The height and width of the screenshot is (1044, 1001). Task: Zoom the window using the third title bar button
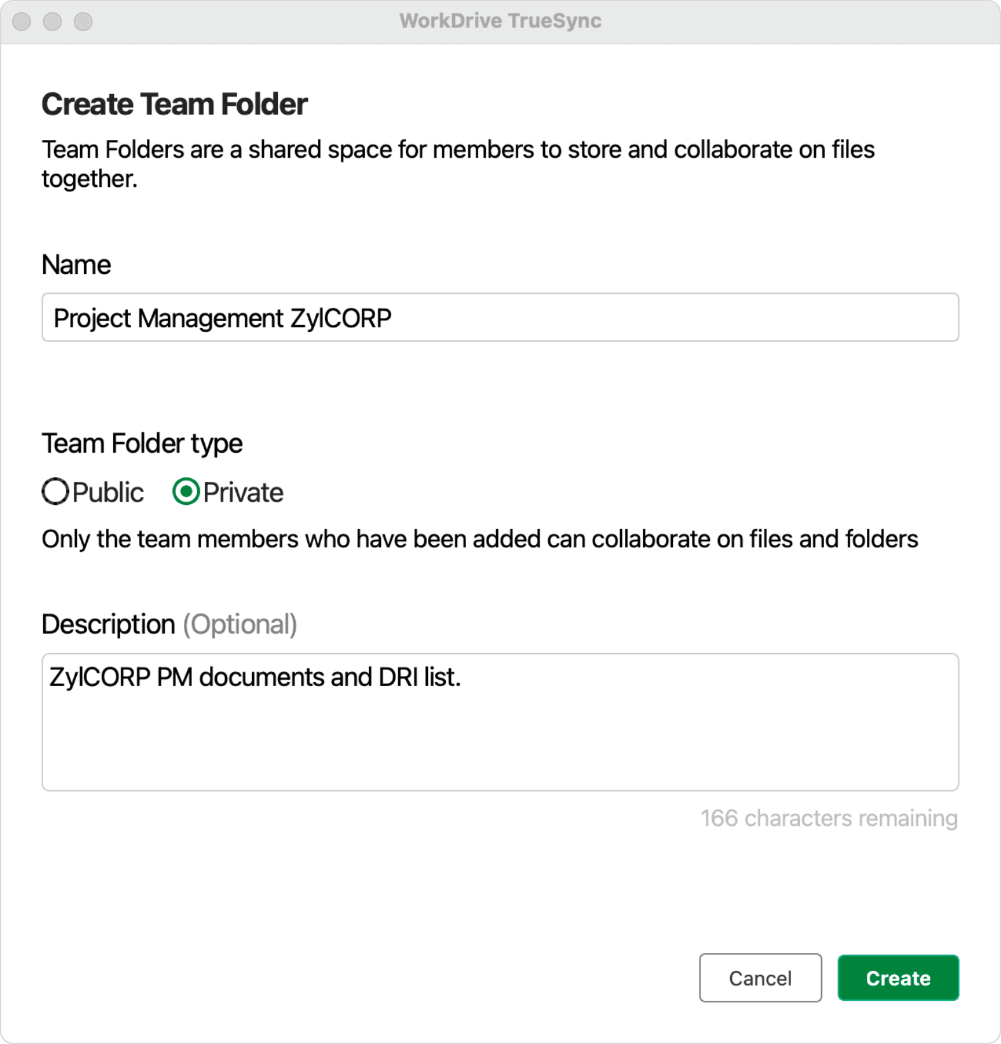[83, 22]
